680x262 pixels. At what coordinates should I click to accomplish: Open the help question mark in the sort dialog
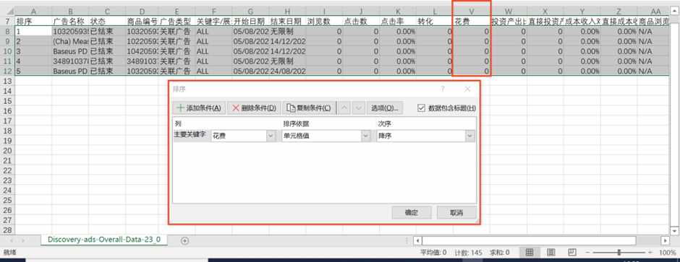pyautogui.click(x=443, y=89)
